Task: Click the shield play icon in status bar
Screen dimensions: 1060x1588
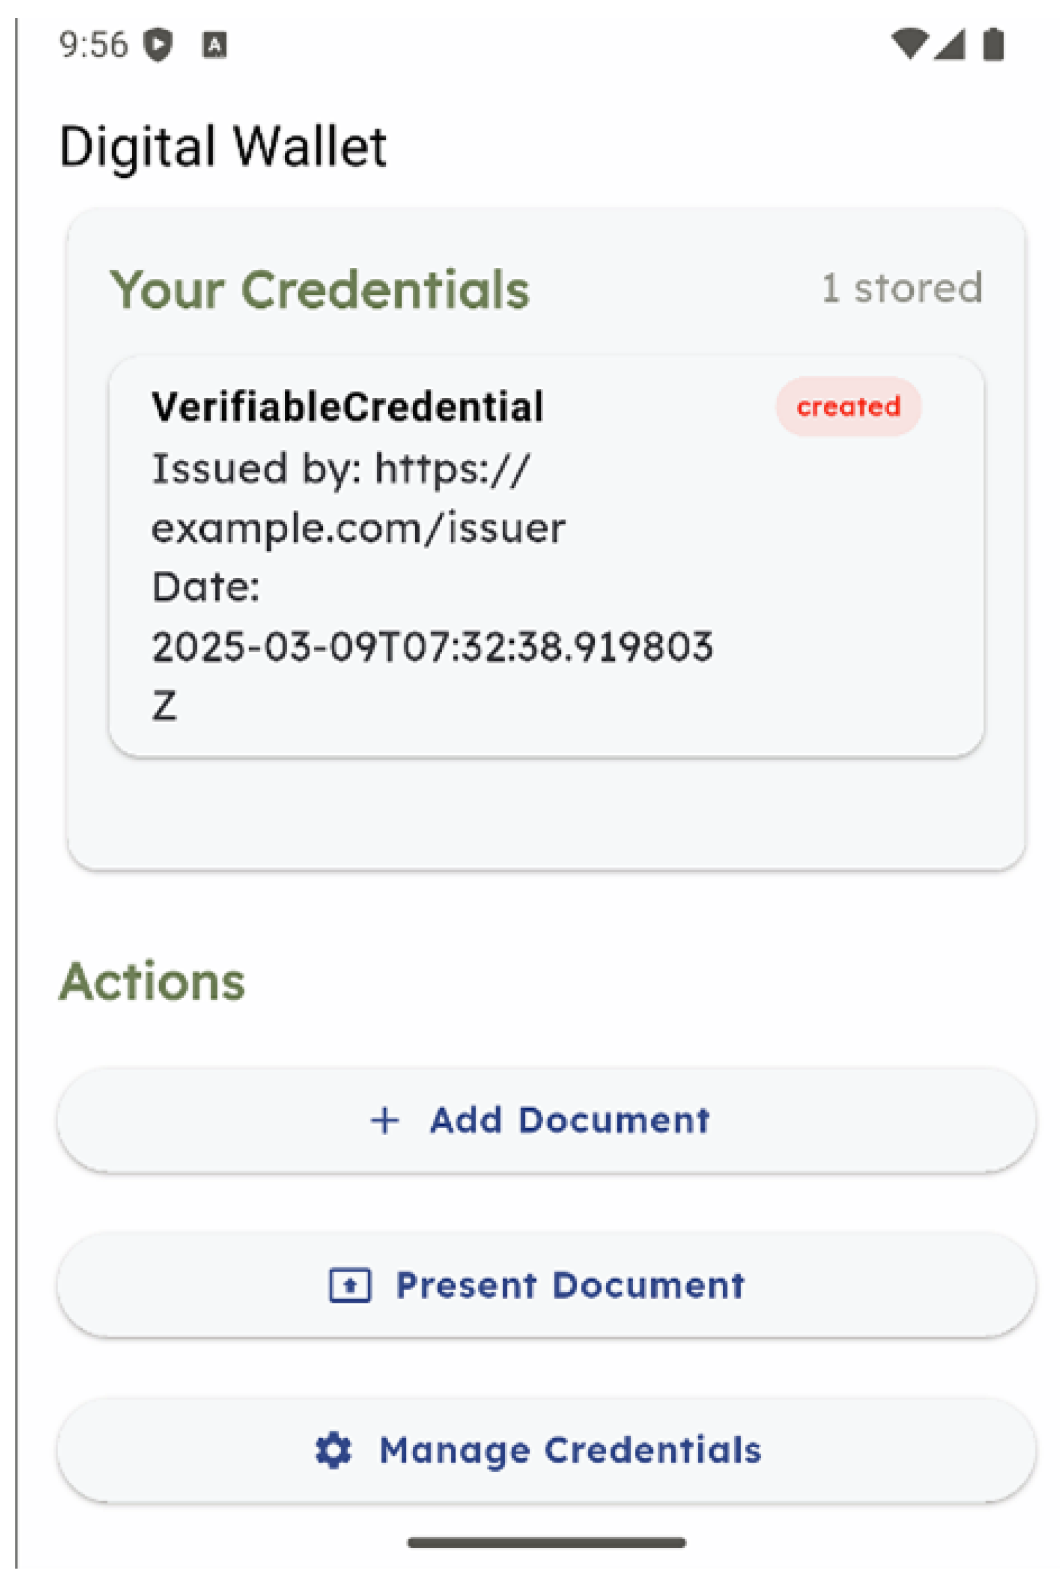Action: (x=159, y=45)
